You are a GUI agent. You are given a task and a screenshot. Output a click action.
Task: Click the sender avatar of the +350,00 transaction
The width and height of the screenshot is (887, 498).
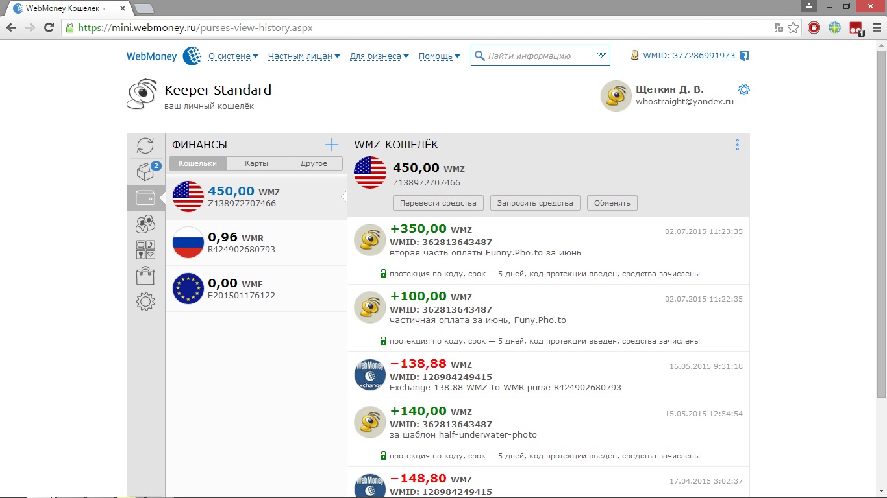370,241
